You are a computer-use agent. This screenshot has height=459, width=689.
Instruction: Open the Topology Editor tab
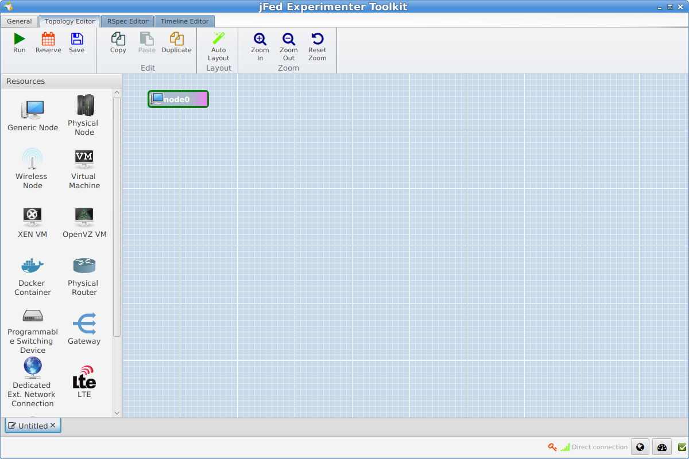(69, 21)
